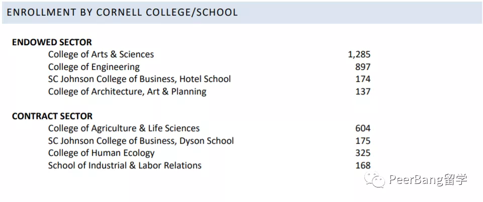Select the 137 enrollment value
Image resolution: width=483 pixels, height=202 pixels.
click(362, 91)
